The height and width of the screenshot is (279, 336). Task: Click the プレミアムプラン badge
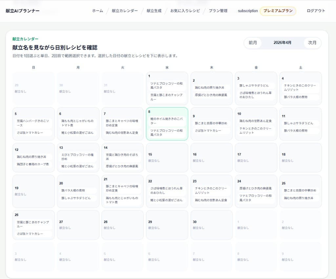(278, 11)
